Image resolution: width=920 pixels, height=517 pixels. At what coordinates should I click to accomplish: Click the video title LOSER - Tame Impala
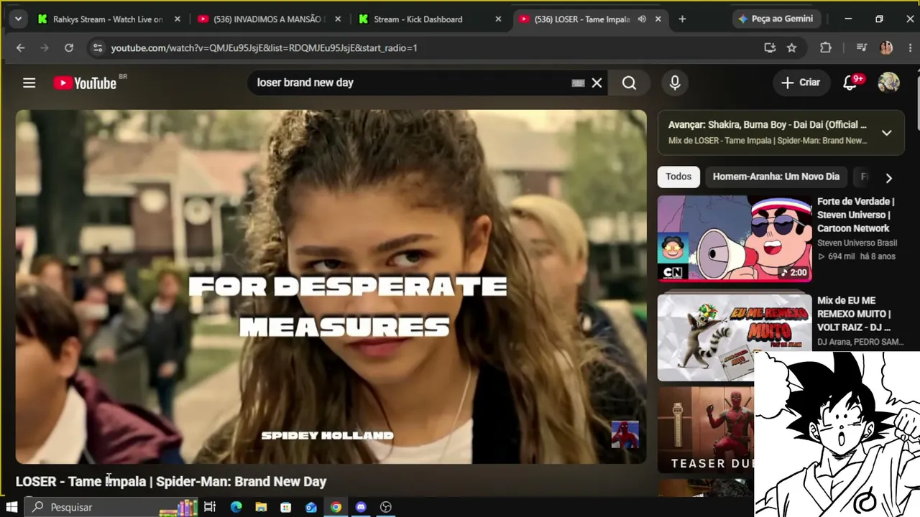point(171,481)
